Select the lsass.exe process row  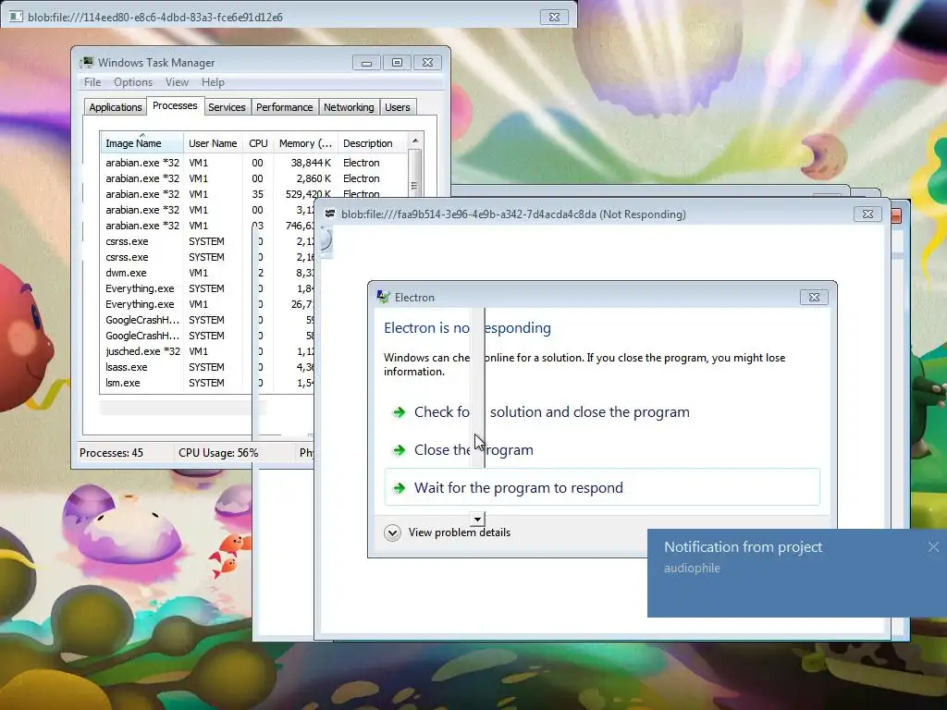point(206,367)
